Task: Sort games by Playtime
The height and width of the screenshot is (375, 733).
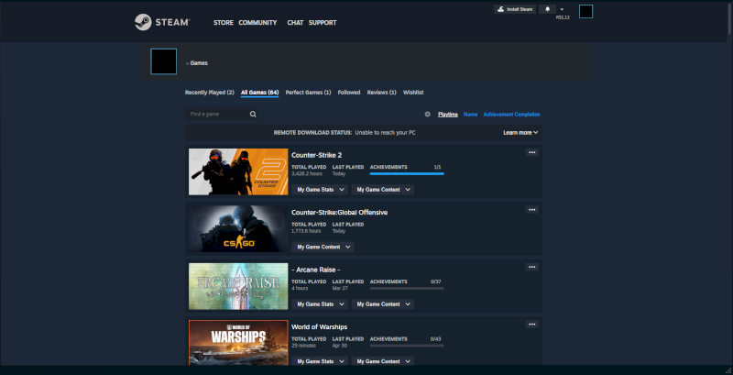Action: point(448,114)
